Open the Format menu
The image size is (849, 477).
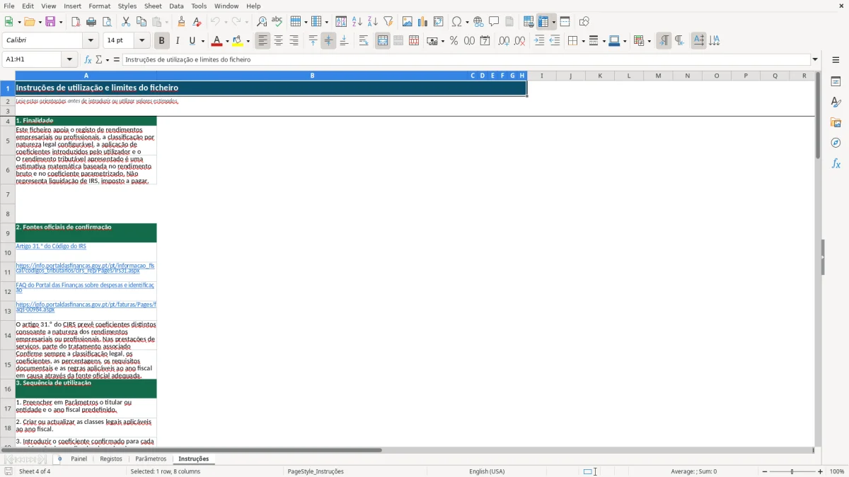(x=100, y=6)
